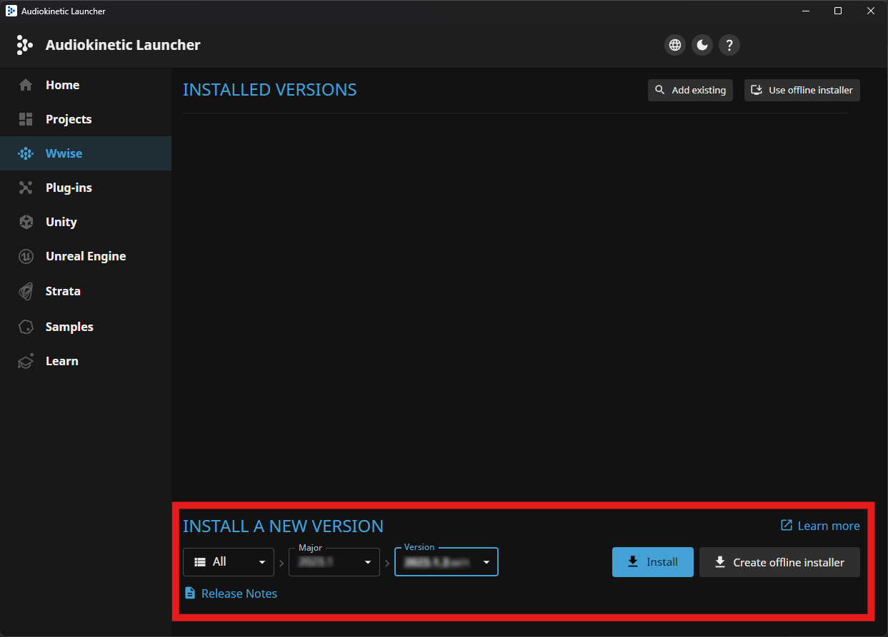
Task: Toggle dark mode moon icon
Action: tap(702, 46)
